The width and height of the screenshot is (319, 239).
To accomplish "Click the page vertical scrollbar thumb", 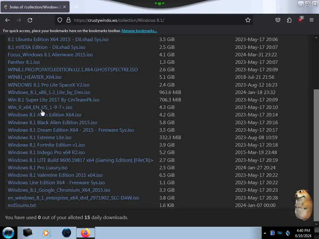I will 316,155.
